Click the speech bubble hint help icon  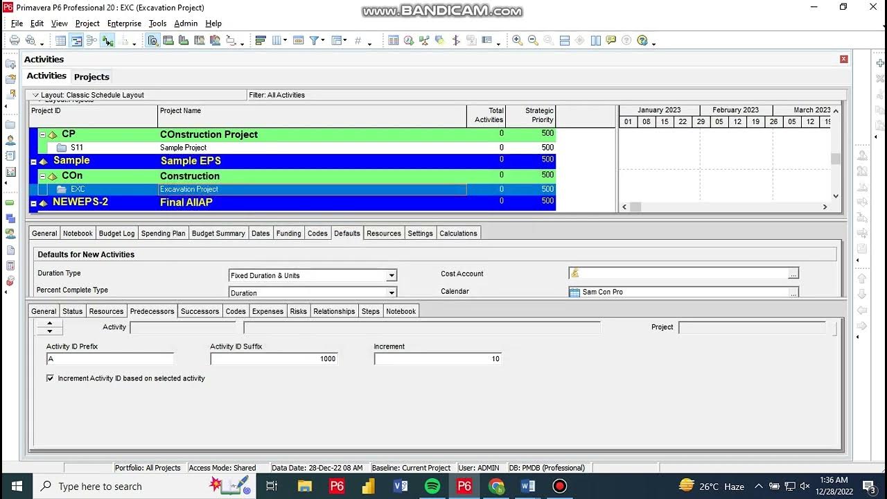[611, 41]
